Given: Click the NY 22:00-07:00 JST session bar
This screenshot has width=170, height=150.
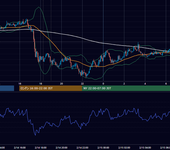Looking at the screenshot, I should click(126, 88).
